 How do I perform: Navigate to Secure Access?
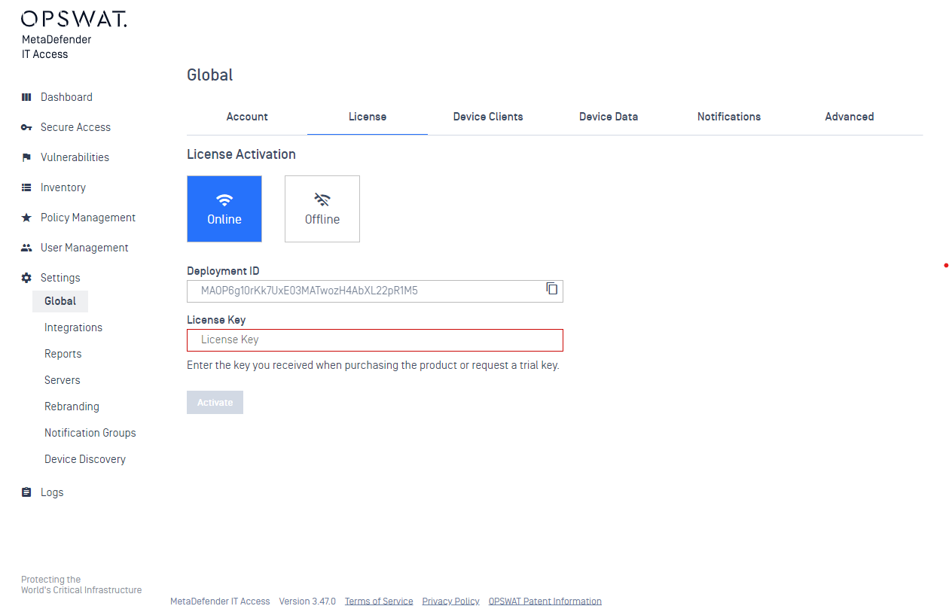(75, 127)
